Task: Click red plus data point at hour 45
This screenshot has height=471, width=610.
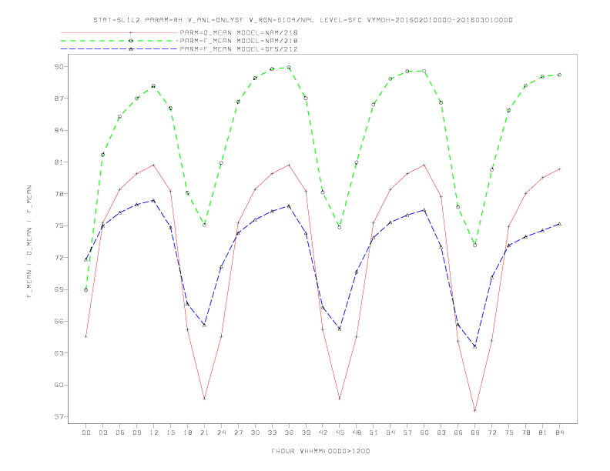Action: (x=340, y=399)
